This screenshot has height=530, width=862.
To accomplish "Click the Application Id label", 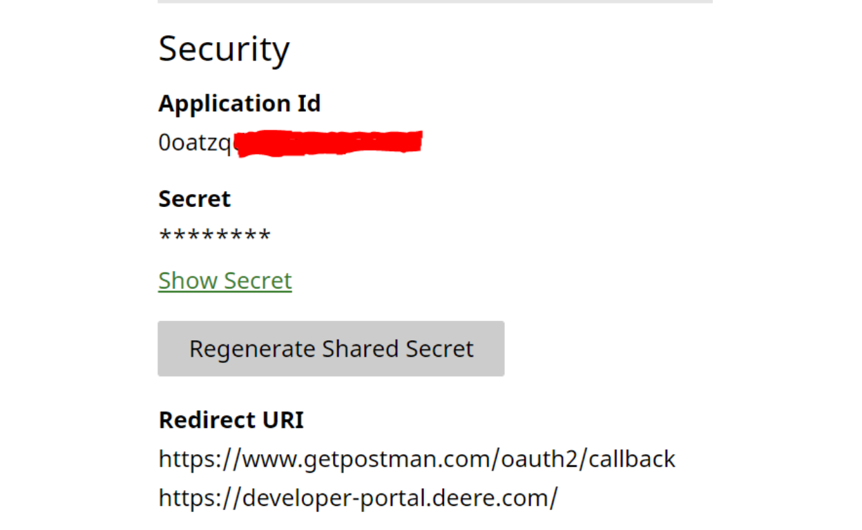I will click(240, 104).
